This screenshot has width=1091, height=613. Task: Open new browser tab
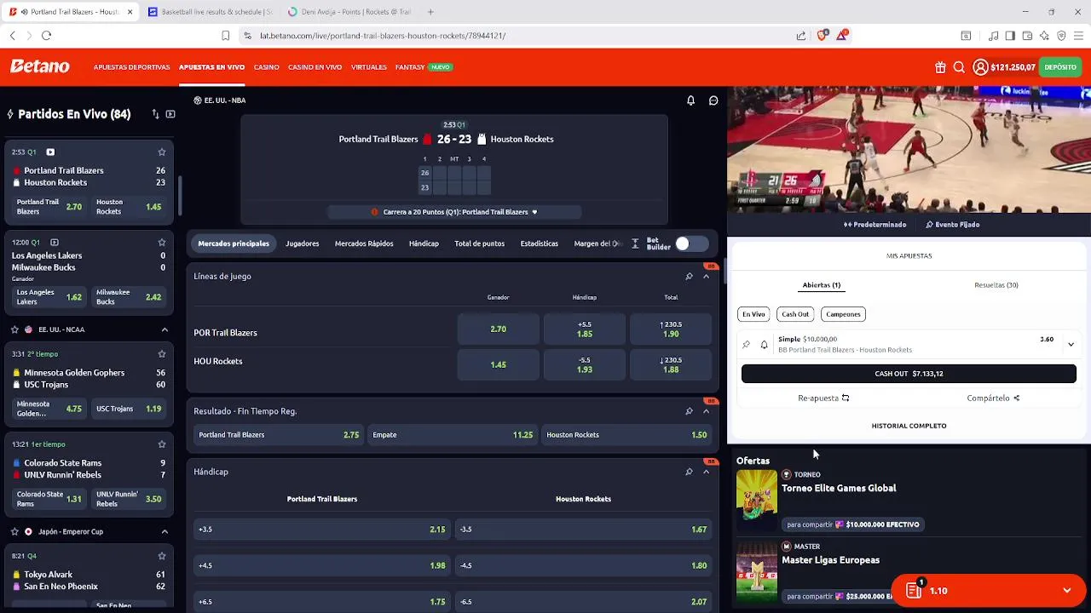point(430,12)
